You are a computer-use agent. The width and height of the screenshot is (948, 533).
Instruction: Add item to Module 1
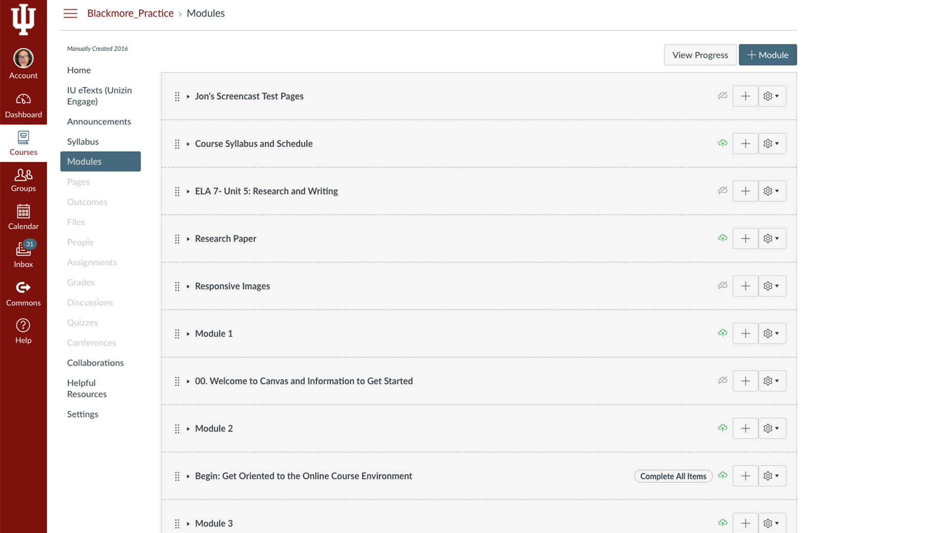click(746, 334)
